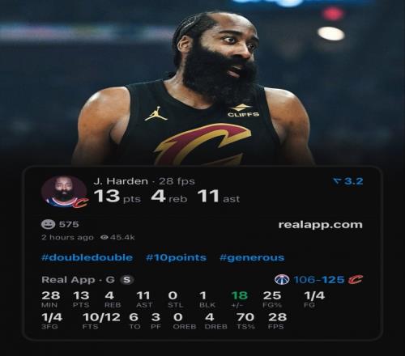Screen dimensions: 405x356
Task: Tap the S starter badge next to G
Action: tap(126, 280)
